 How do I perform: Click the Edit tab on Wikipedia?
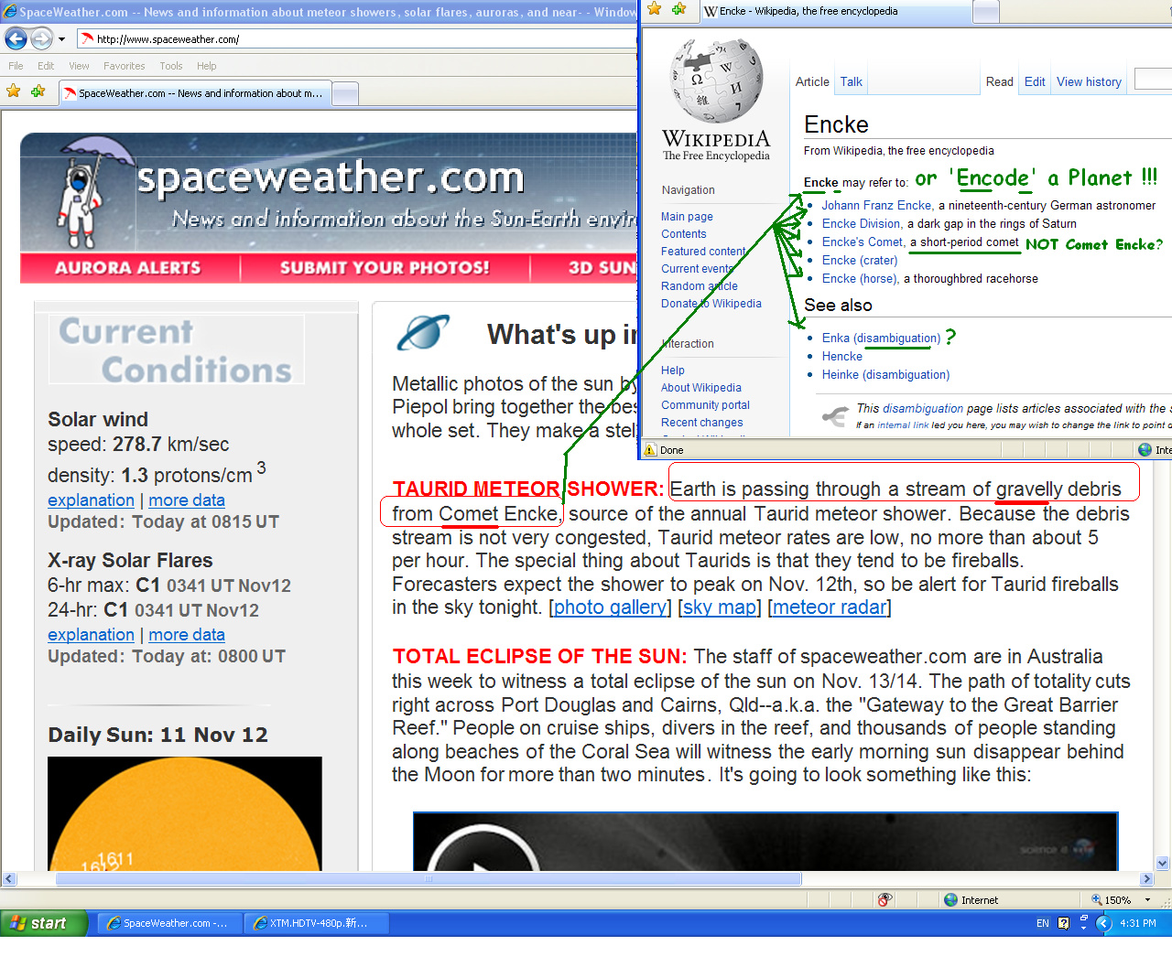pos(1035,81)
